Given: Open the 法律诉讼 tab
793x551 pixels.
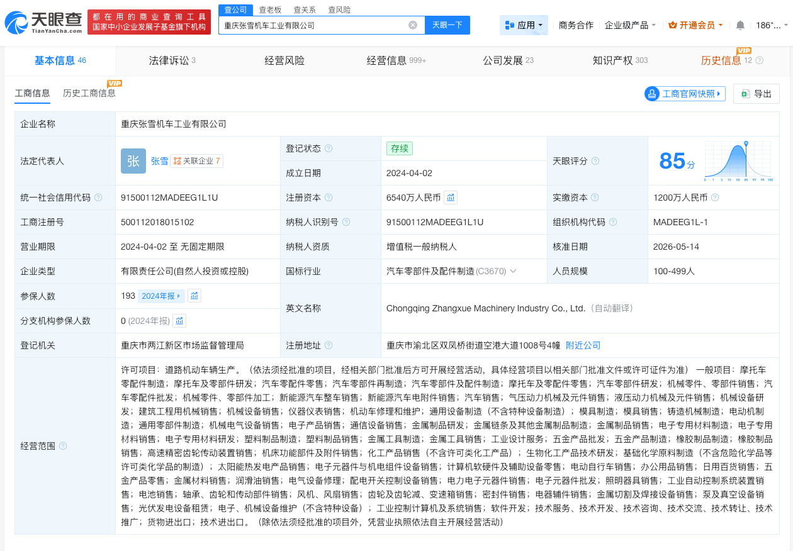Looking at the screenshot, I should 172,60.
